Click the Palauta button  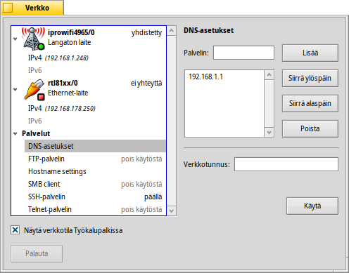(37, 253)
